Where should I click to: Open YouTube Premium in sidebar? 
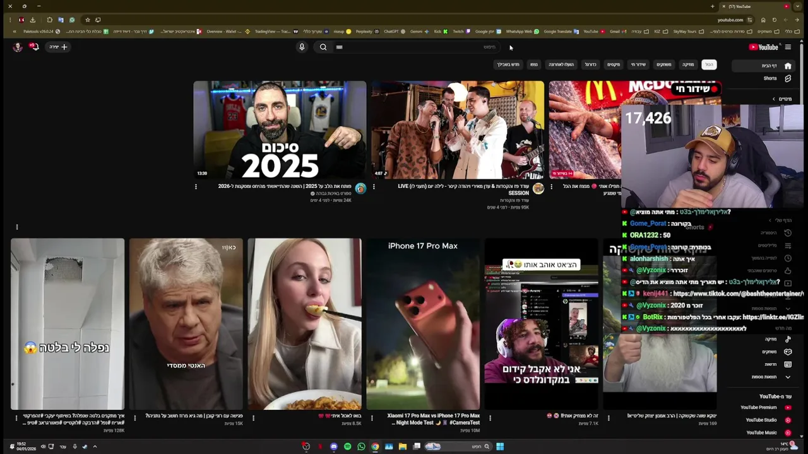click(766, 407)
